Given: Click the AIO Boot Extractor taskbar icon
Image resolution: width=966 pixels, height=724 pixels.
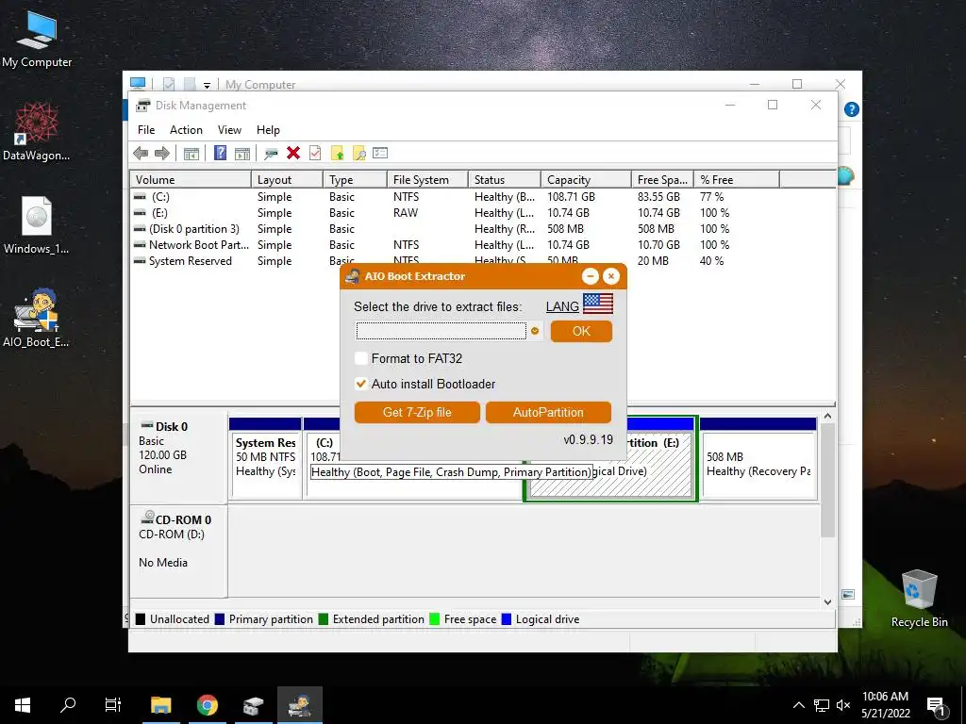Looking at the screenshot, I should click(x=300, y=705).
